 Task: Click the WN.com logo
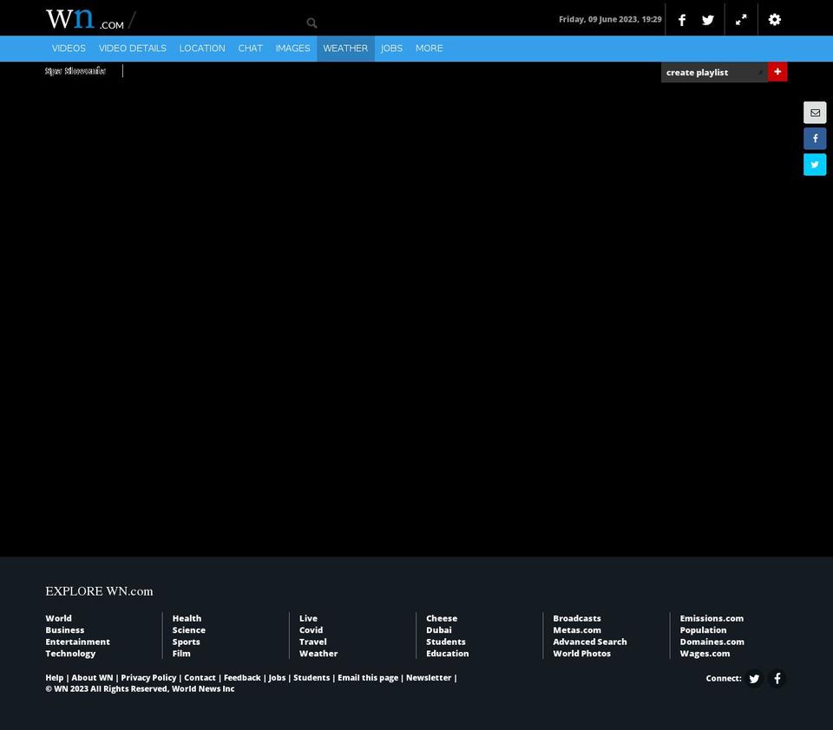[x=85, y=19]
